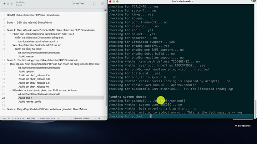The width and height of the screenshot is (257, 144).
Task: Click the line starting 'Bước 2: Điều kiện cần có'
Action: 51,30
